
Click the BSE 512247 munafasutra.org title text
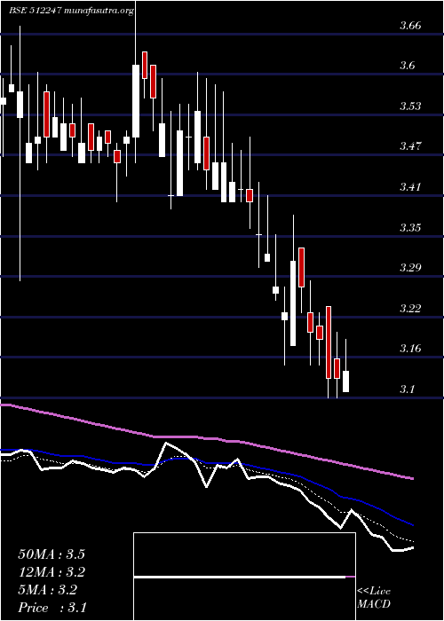click(x=71, y=11)
